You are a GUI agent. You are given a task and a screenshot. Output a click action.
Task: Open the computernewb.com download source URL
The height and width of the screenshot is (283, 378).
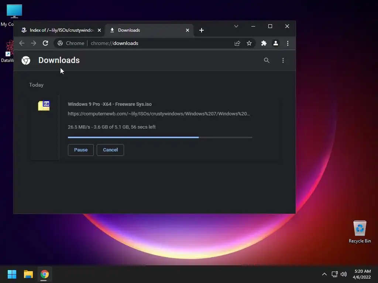(159, 114)
